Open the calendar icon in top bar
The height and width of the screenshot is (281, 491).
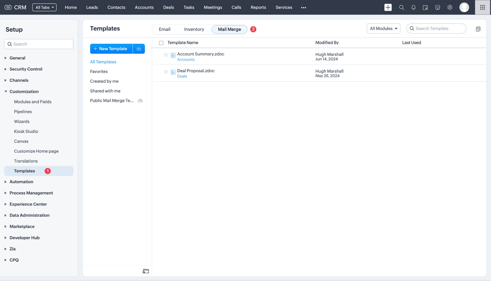click(x=425, y=7)
